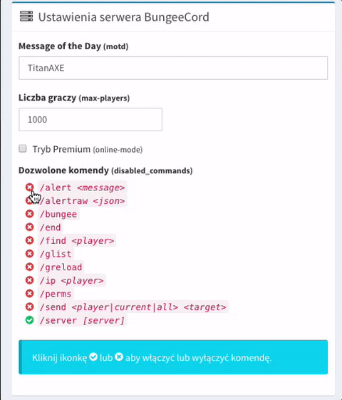Toggle the red X icon next to /bungee
The image size is (342, 400).
click(29, 214)
